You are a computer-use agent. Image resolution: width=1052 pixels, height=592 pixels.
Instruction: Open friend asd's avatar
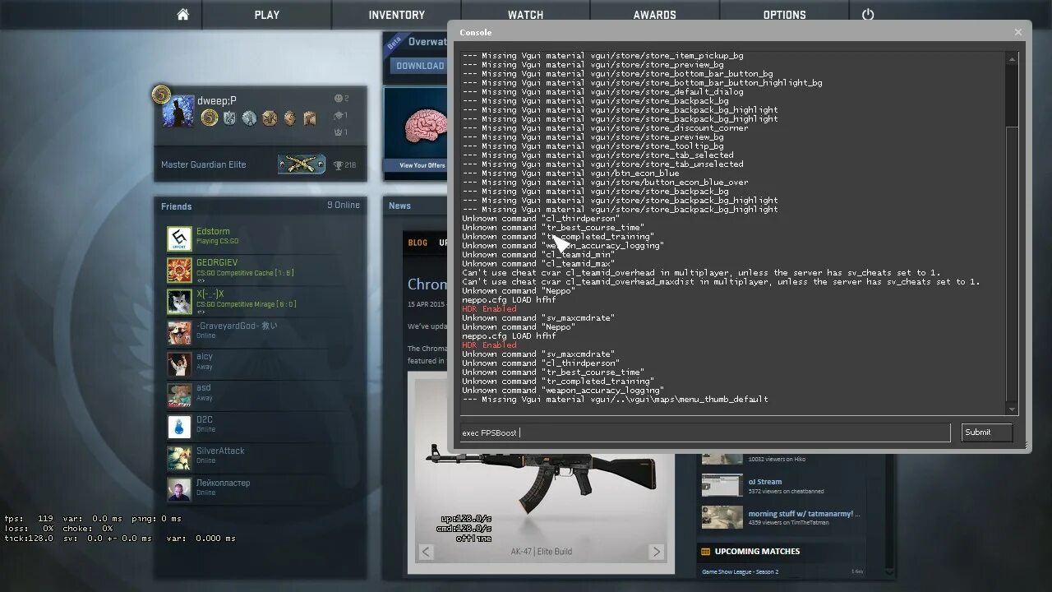(179, 395)
